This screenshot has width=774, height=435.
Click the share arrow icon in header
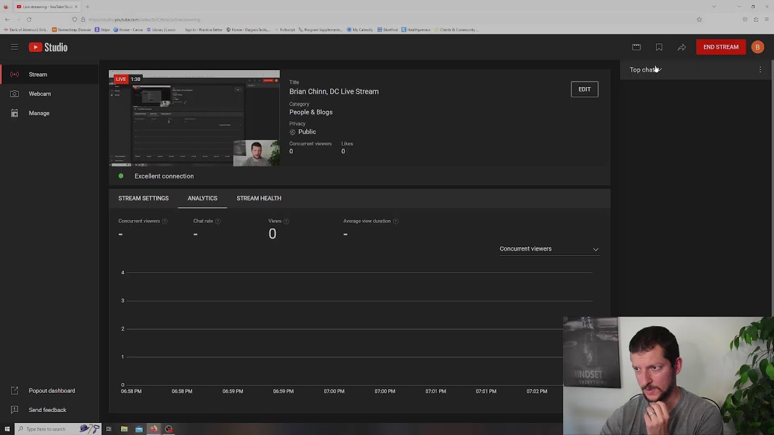click(x=681, y=47)
